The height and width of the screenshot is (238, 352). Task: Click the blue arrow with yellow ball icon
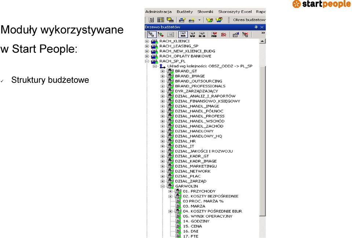[182, 20]
